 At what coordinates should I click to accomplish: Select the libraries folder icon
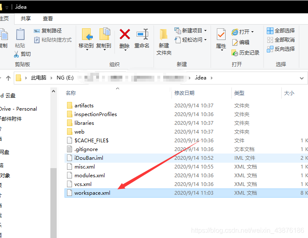(x=70, y=123)
